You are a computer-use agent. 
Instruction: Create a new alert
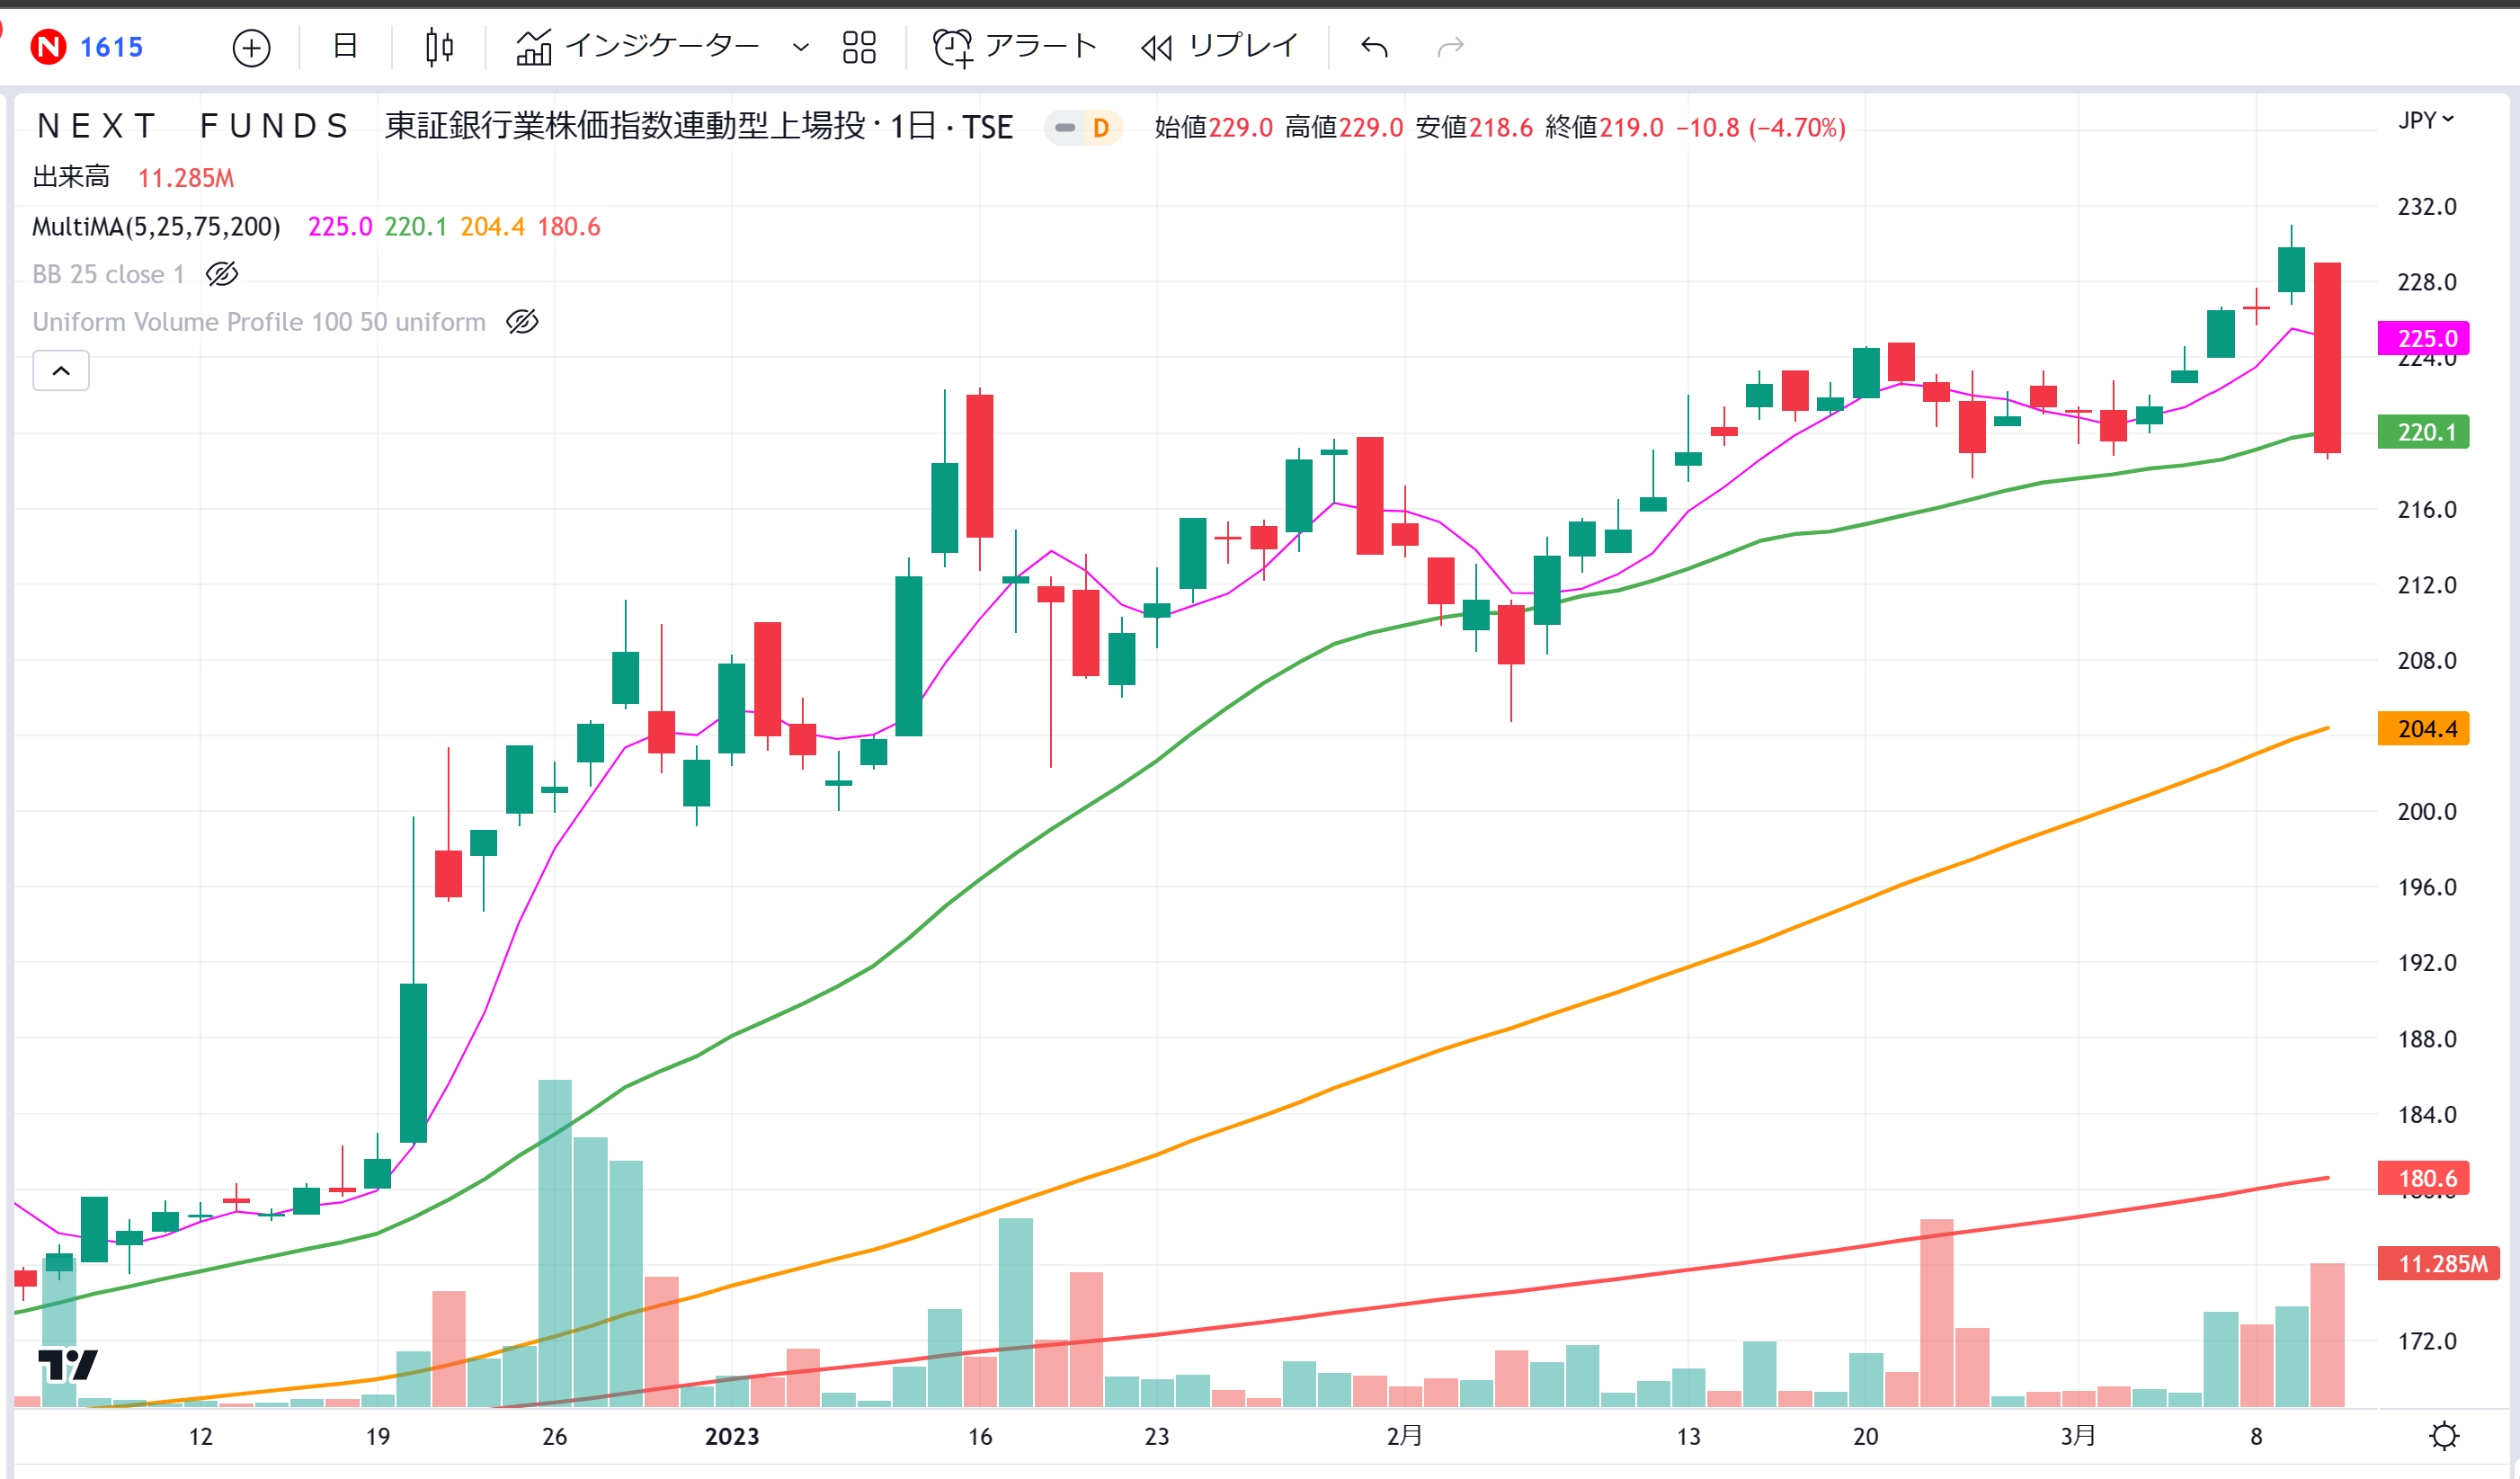1014,46
